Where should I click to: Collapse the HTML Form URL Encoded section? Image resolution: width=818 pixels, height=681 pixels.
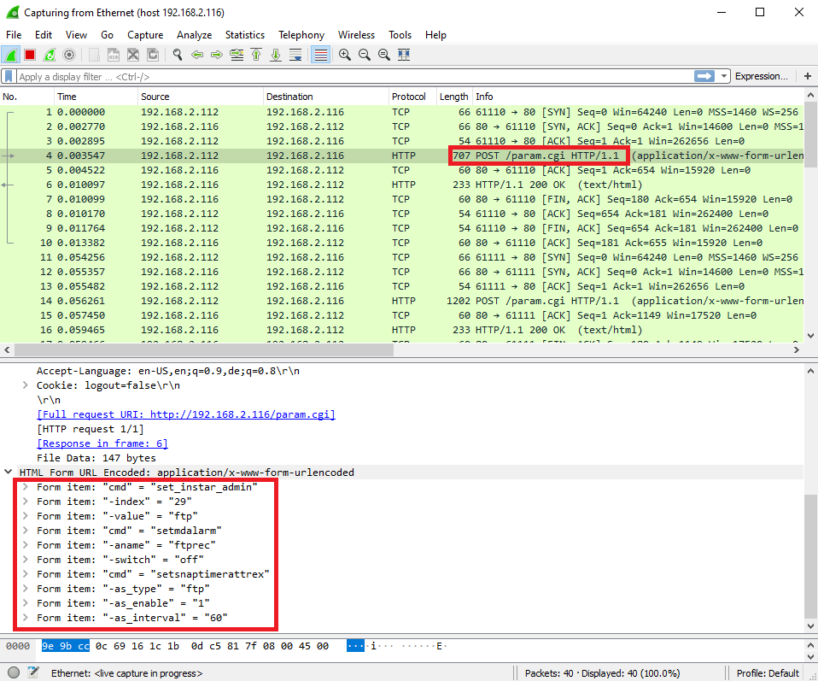point(9,472)
